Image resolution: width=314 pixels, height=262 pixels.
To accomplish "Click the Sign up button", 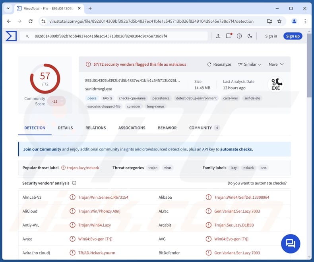I will click(x=293, y=36).
